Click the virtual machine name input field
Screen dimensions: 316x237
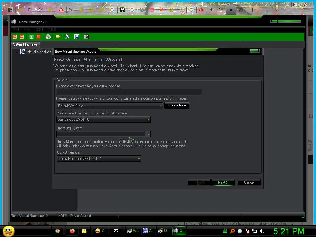pyautogui.click(x=129, y=92)
